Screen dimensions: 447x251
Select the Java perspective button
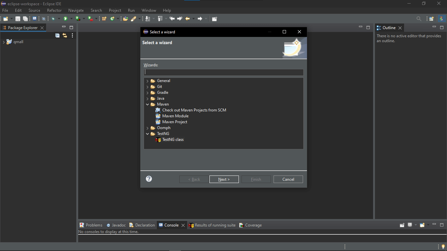[442, 19]
